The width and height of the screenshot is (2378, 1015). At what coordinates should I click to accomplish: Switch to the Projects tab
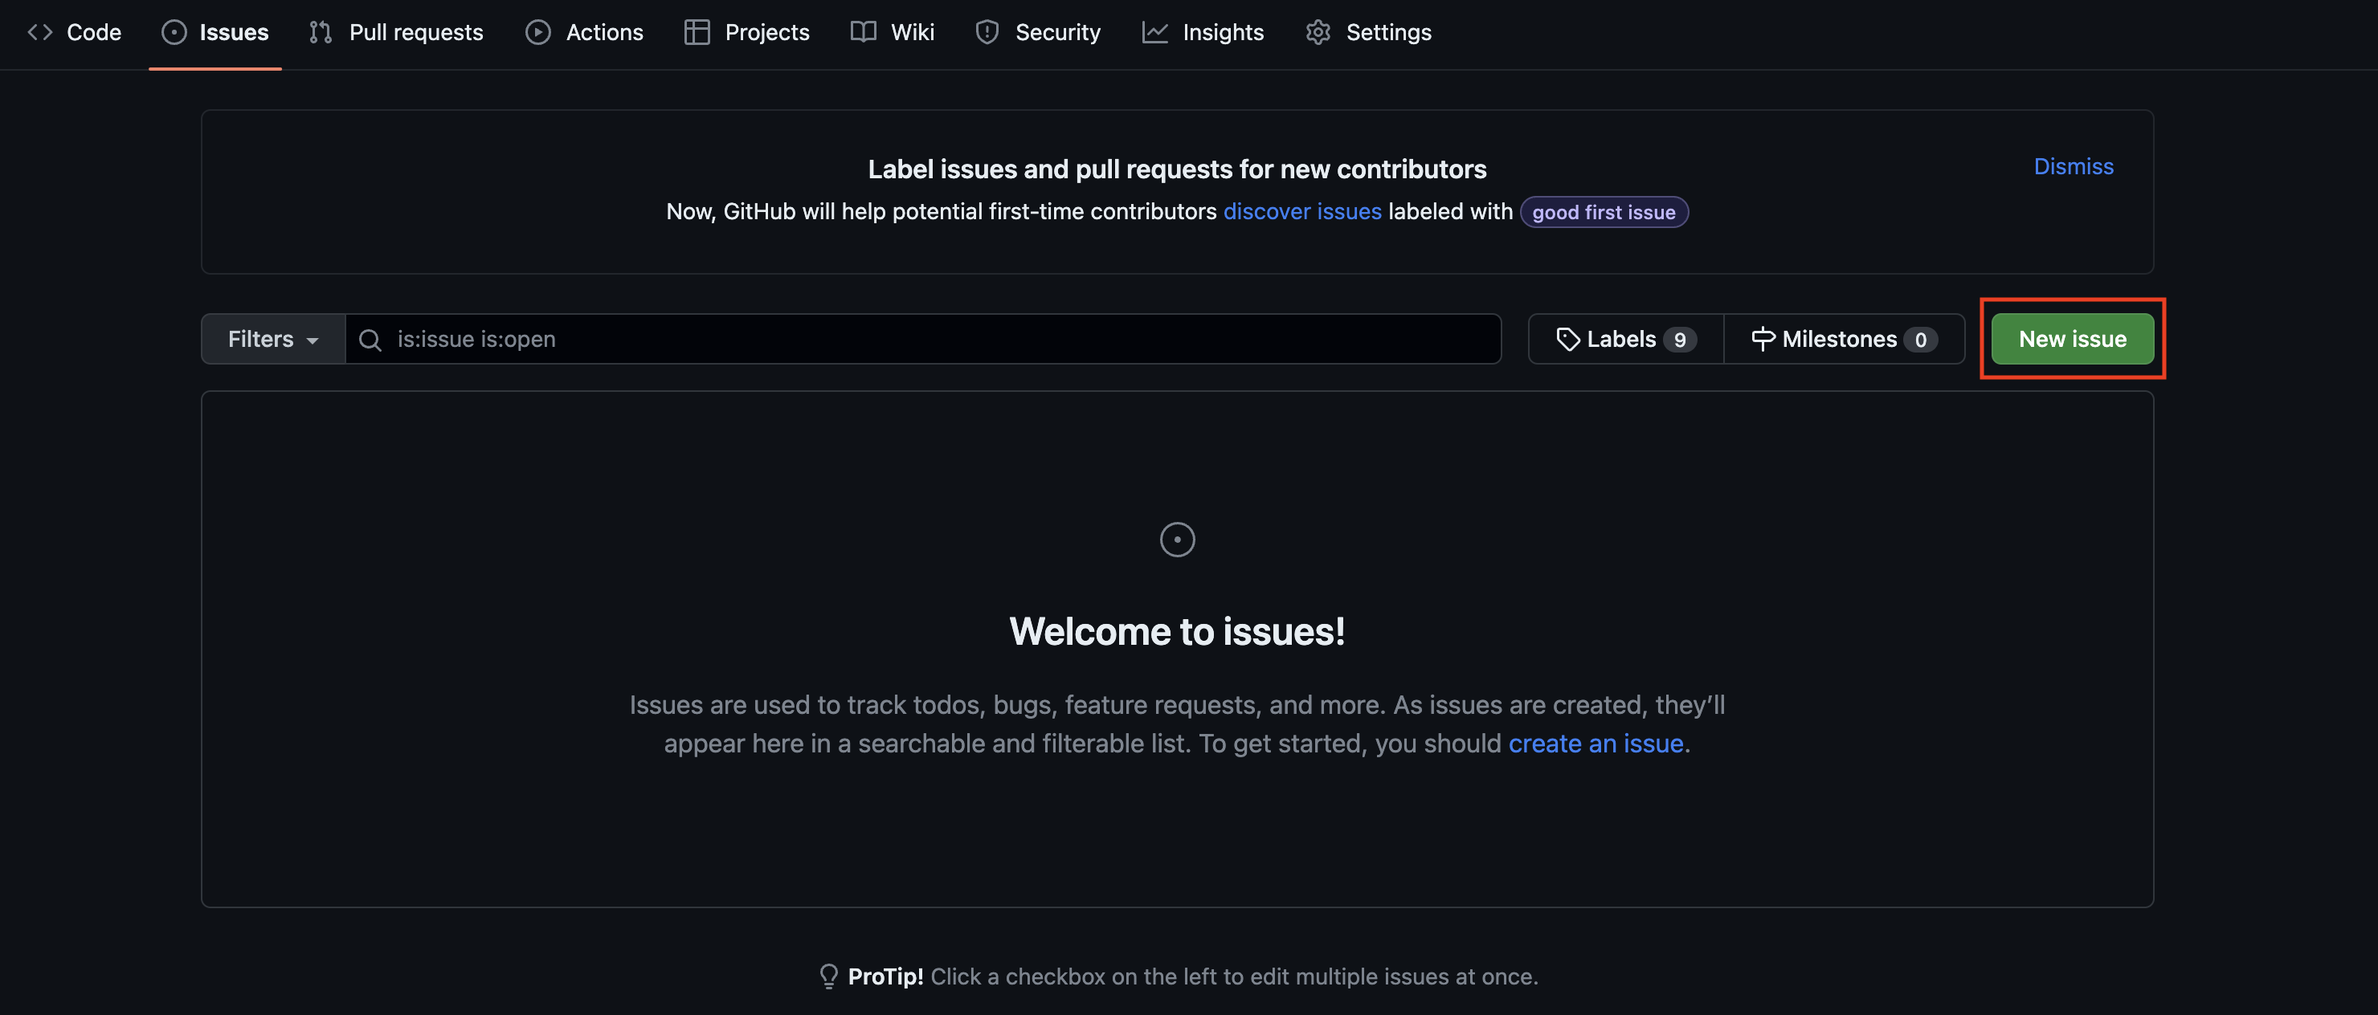(747, 32)
